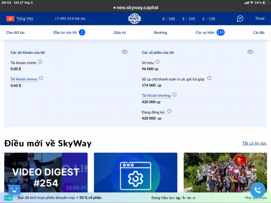The image size is (271, 203).
Task: Click Hủy lựa chọn in promo bar
Action: tap(256, 198)
